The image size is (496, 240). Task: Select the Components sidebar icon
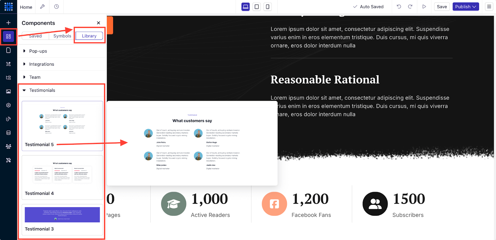point(8,36)
